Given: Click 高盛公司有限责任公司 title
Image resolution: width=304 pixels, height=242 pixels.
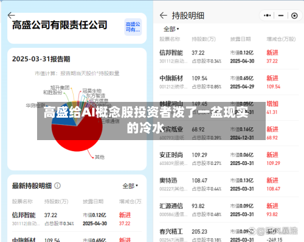Looking at the screenshot, I should (x=60, y=25).
